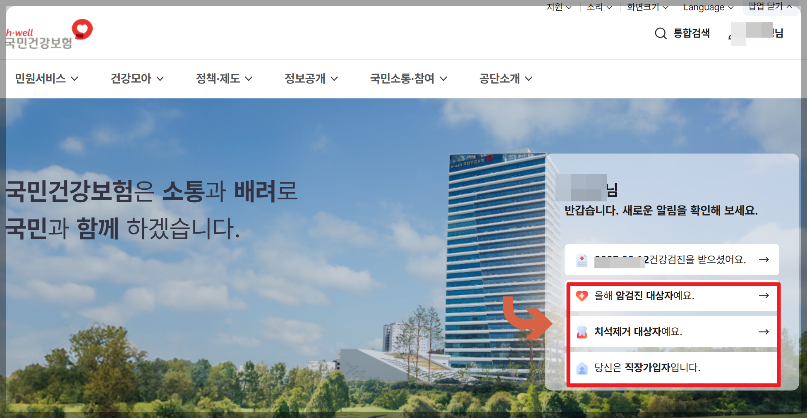The width and height of the screenshot is (807, 418).
Task: Open the 정책·제도 menu
Action: [224, 79]
